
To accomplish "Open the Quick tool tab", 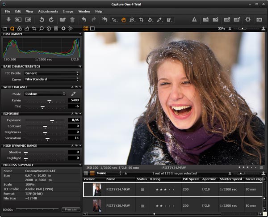I will click(x=12, y=29).
